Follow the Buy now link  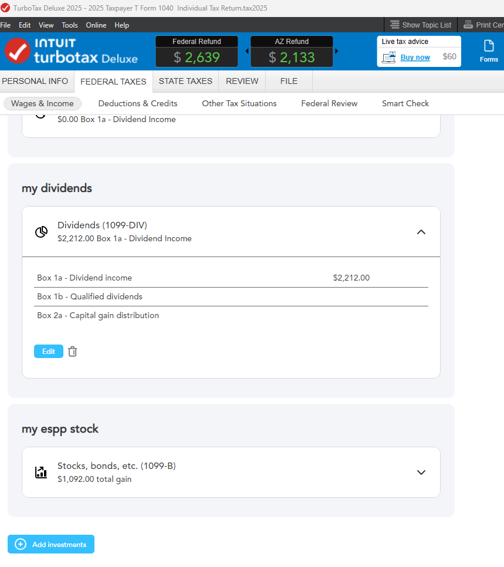coord(415,57)
